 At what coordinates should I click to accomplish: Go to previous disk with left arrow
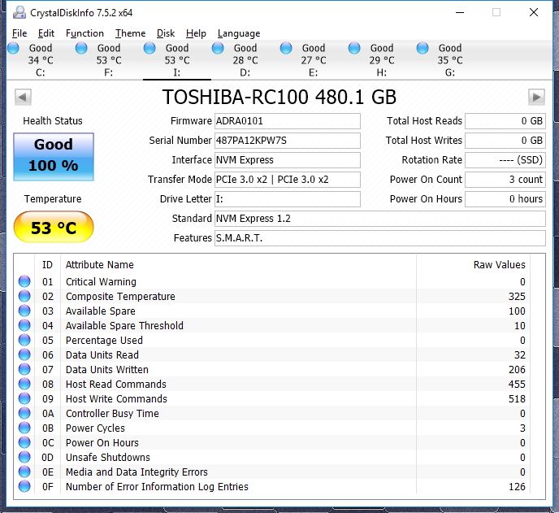click(x=23, y=98)
